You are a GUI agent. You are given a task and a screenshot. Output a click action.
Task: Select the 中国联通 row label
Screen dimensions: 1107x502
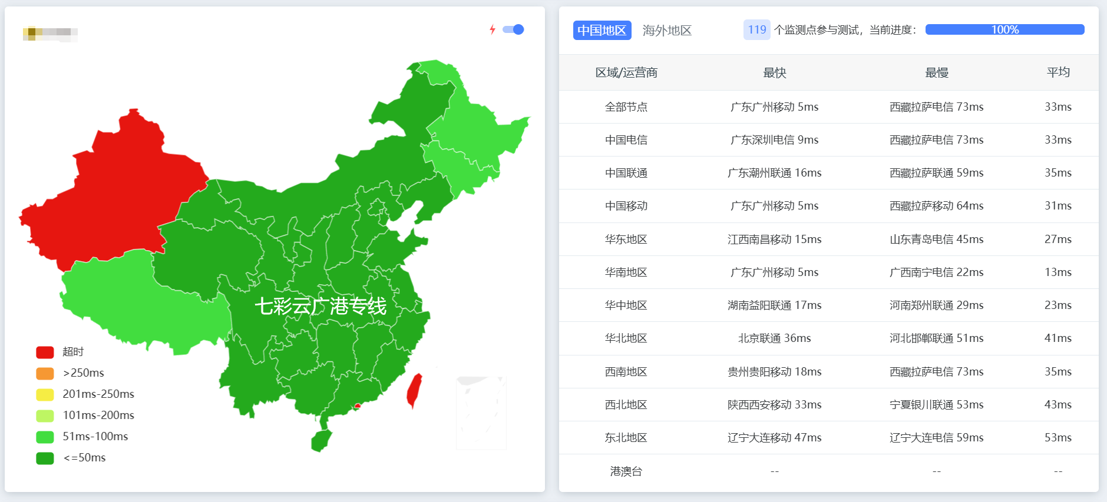point(626,172)
